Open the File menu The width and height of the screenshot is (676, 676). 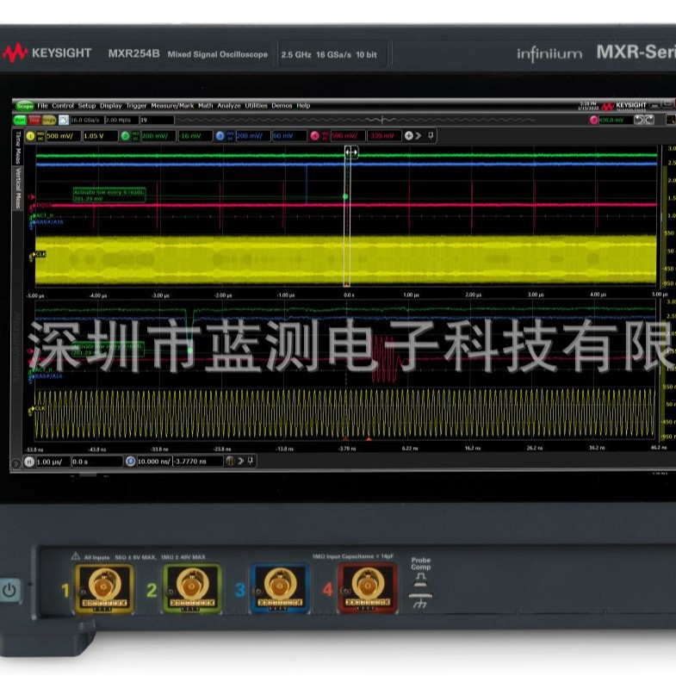[x=42, y=106]
